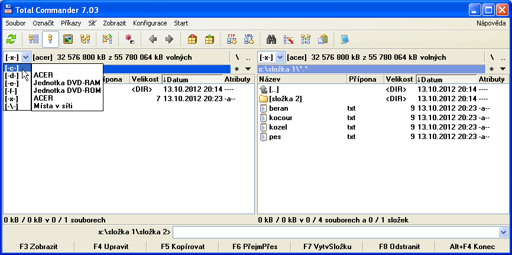This screenshot has height=255, width=512.
Task: Go forward with the right arrow icon
Action: coord(169,40)
